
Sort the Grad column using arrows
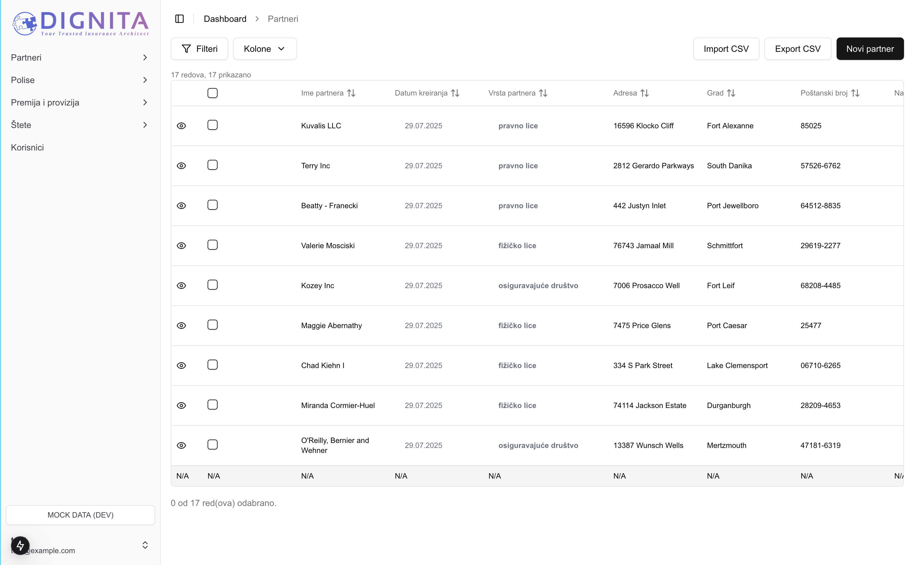tap(731, 93)
